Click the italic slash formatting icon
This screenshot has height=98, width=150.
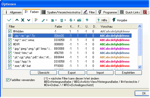pyautogui.click(x=43, y=20)
